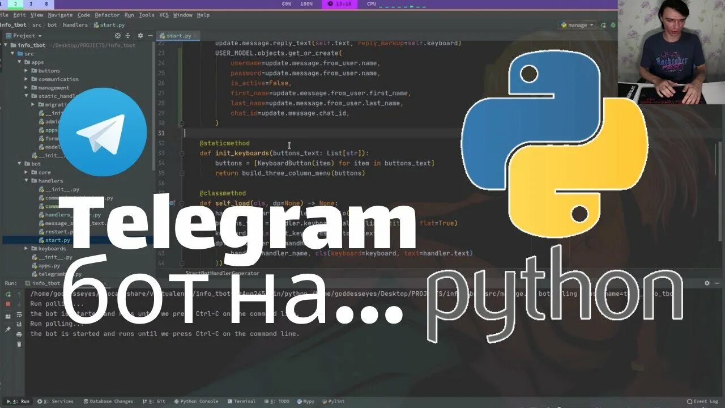Screen dimensions: 725x408
Task: Open the VCS menu
Action: (164, 15)
